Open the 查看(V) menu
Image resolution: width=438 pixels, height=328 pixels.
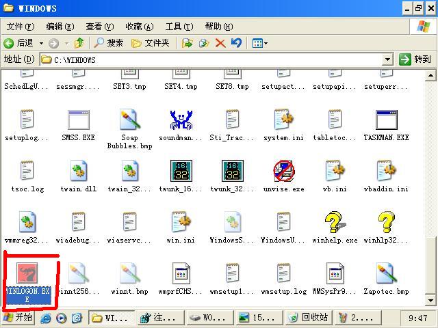click(100, 27)
